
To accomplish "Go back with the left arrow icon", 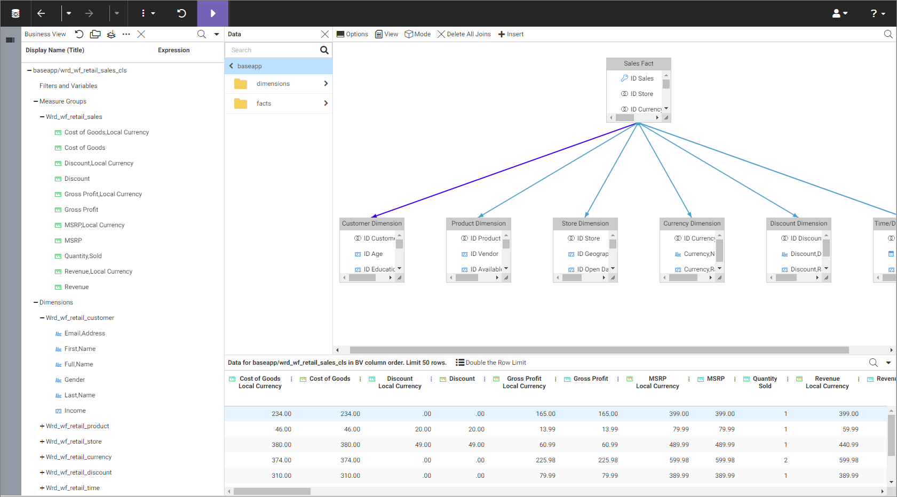I will click(x=41, y=13).
